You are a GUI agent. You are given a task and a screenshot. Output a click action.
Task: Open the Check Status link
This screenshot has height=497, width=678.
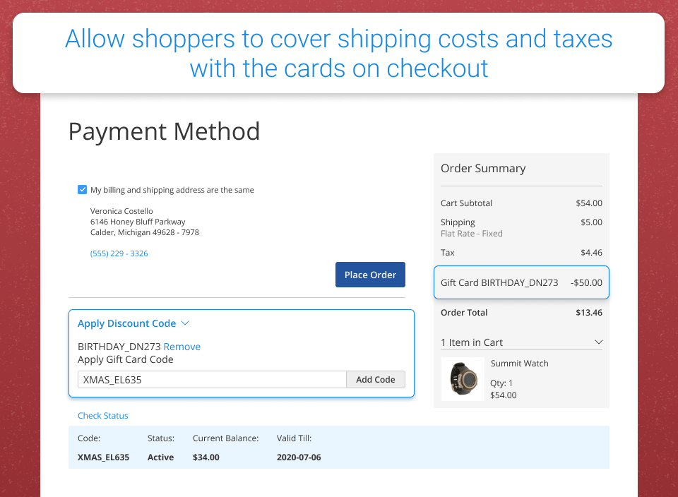(103, 416)
